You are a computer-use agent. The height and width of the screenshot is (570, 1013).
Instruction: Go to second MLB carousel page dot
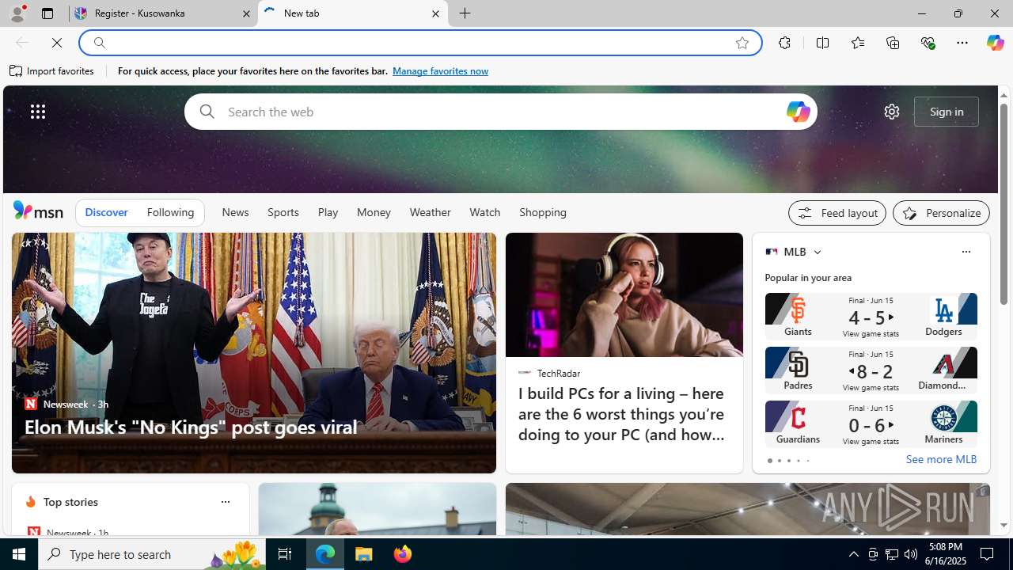pos(779,461)
